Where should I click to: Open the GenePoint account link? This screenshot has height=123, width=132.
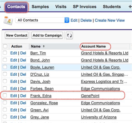click(x=90, y=96)
